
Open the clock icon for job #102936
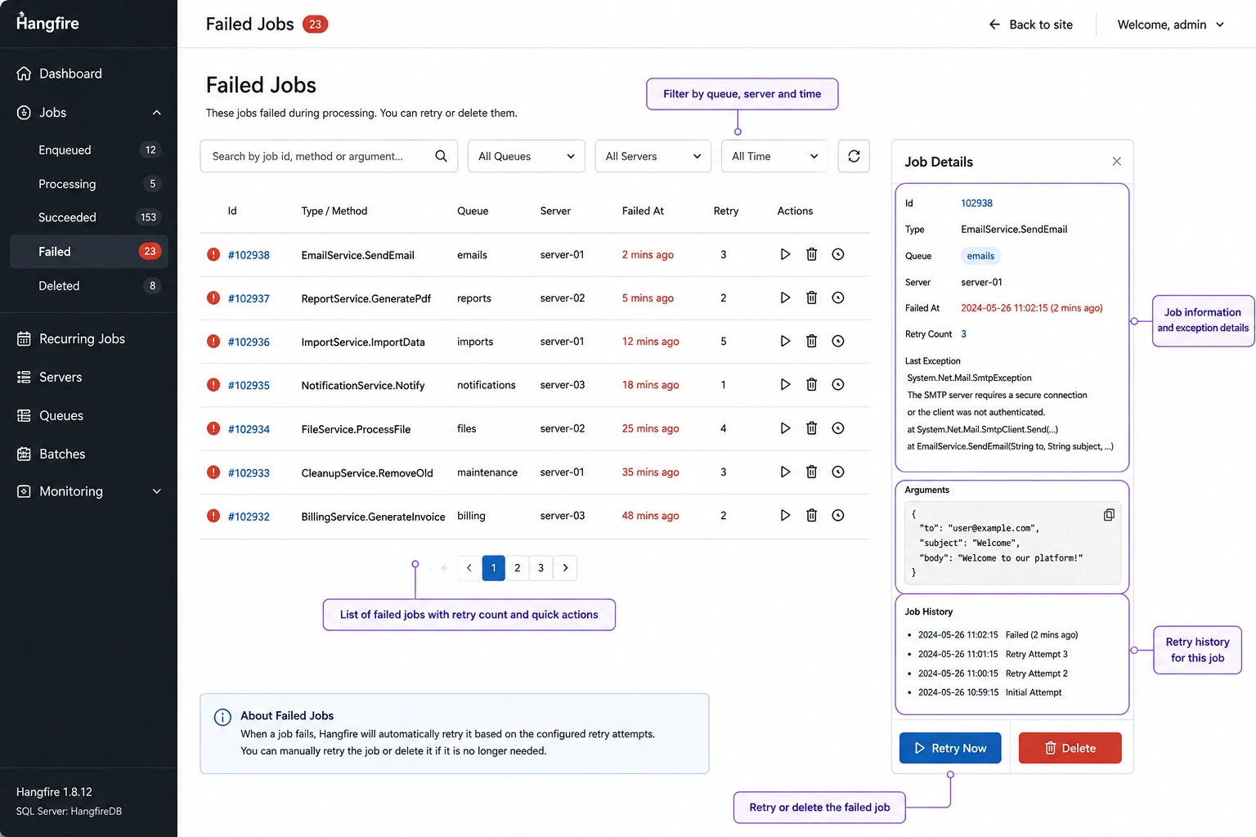click(838, 341)
